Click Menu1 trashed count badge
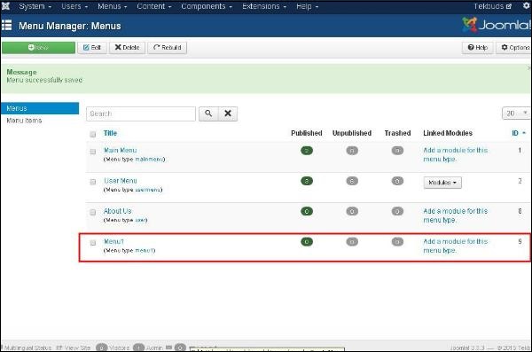The width and height of the screenshot is (532, 352). [397, 242]
